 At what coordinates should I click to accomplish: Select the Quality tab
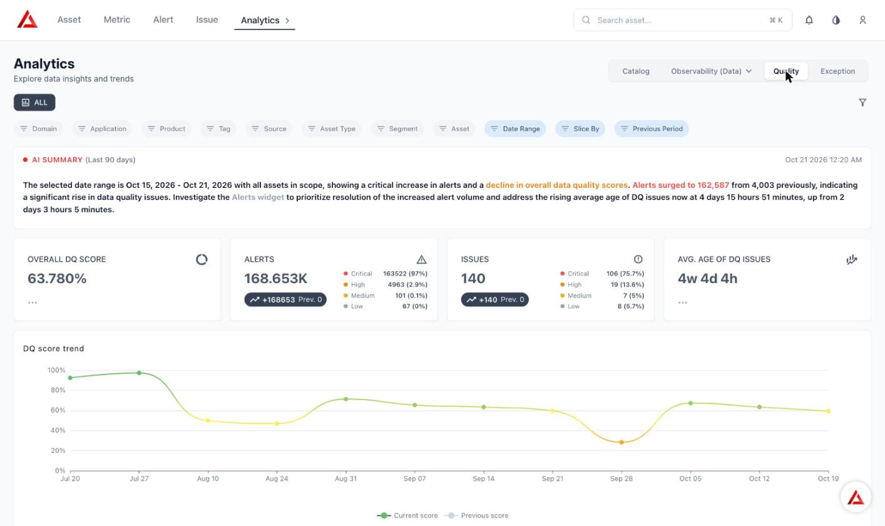[x=786, y=71]
